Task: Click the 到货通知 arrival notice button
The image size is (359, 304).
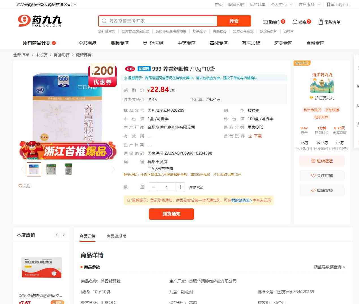Action: tap(171, 214)
